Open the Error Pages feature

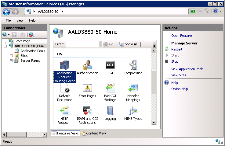(87, 91)
